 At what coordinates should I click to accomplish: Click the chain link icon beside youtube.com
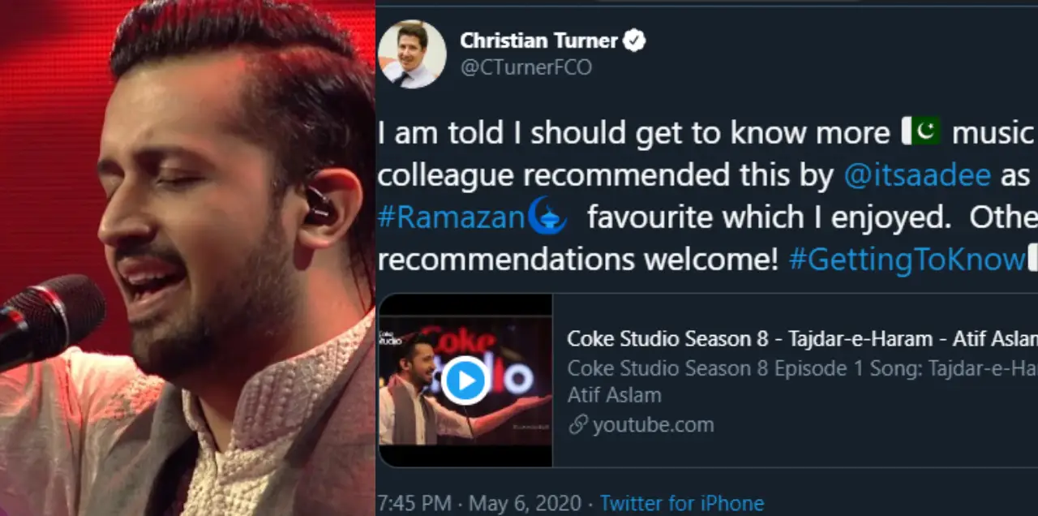click(577, 425)
